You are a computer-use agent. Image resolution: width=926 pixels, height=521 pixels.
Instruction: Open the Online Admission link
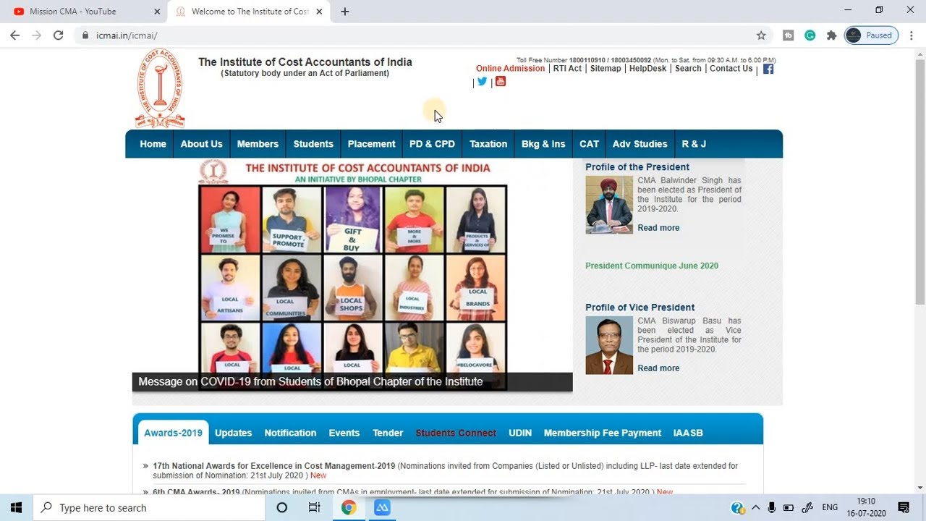[510, 69]
